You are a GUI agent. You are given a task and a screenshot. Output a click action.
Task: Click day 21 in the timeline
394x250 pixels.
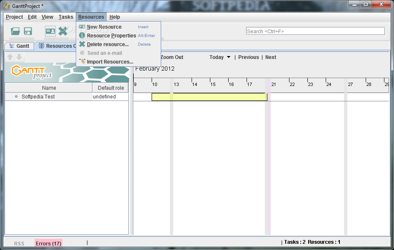tap(274, 84)
